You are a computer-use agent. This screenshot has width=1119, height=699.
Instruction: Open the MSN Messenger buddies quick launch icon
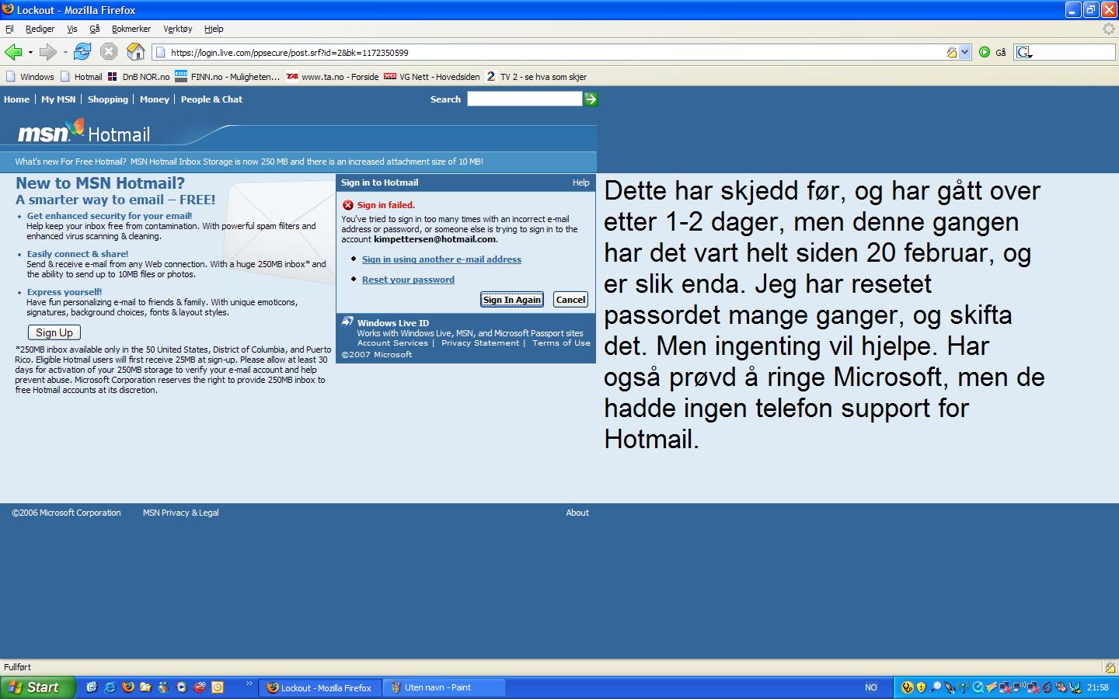pyautogui.click(x=163, y=687)
